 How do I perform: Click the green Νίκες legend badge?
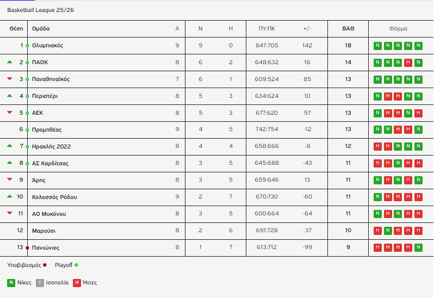[x=11, y=283]
